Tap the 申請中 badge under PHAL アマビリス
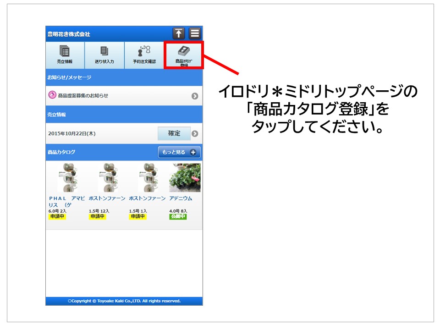This screenshot has width=440, height=330. click(57, 216)
